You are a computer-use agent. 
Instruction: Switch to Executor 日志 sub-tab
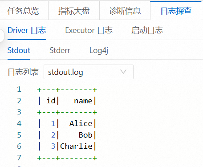pos(89,30)
